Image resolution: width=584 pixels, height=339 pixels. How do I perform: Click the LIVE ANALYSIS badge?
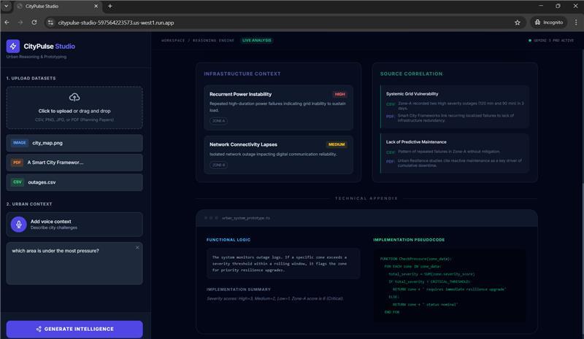click(257, 40)
